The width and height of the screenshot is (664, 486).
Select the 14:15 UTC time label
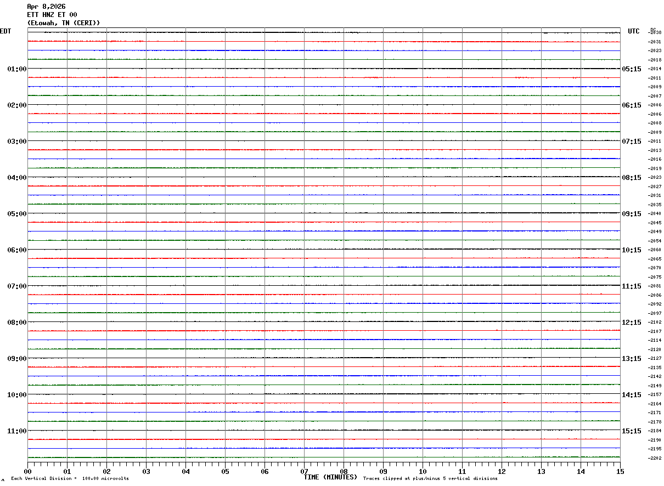point(631,395)
